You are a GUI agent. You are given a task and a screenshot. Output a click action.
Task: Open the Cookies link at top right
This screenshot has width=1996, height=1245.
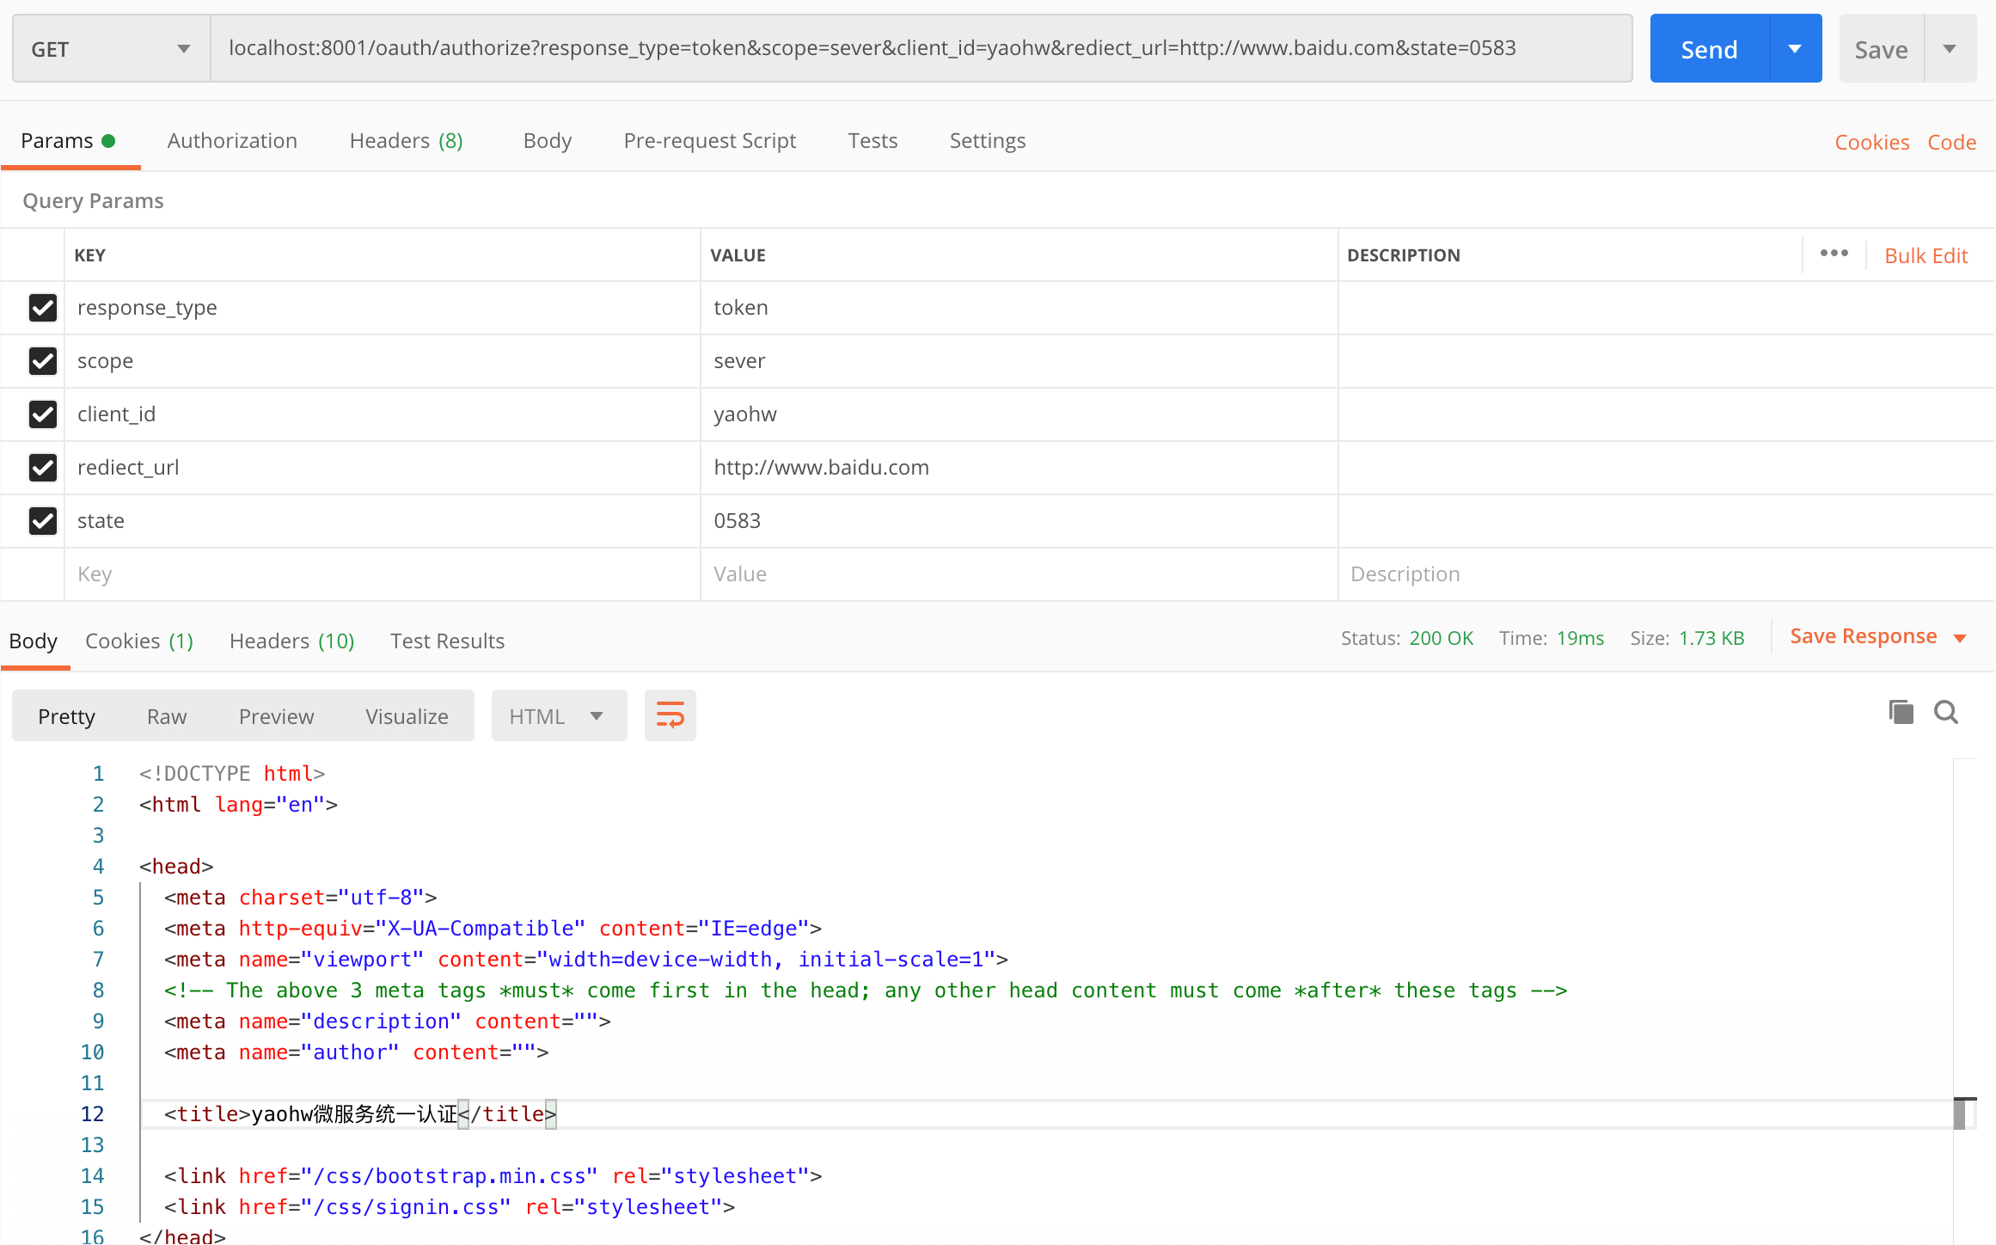pyautogui.click(x=1871, y=142)
